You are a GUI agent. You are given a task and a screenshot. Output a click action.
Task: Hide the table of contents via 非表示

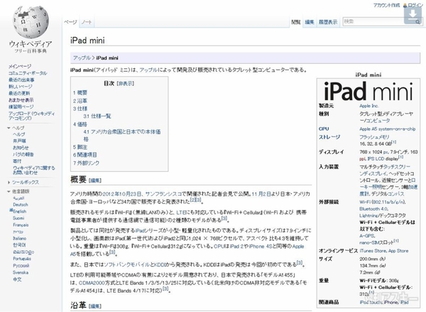tap(125, 84)
